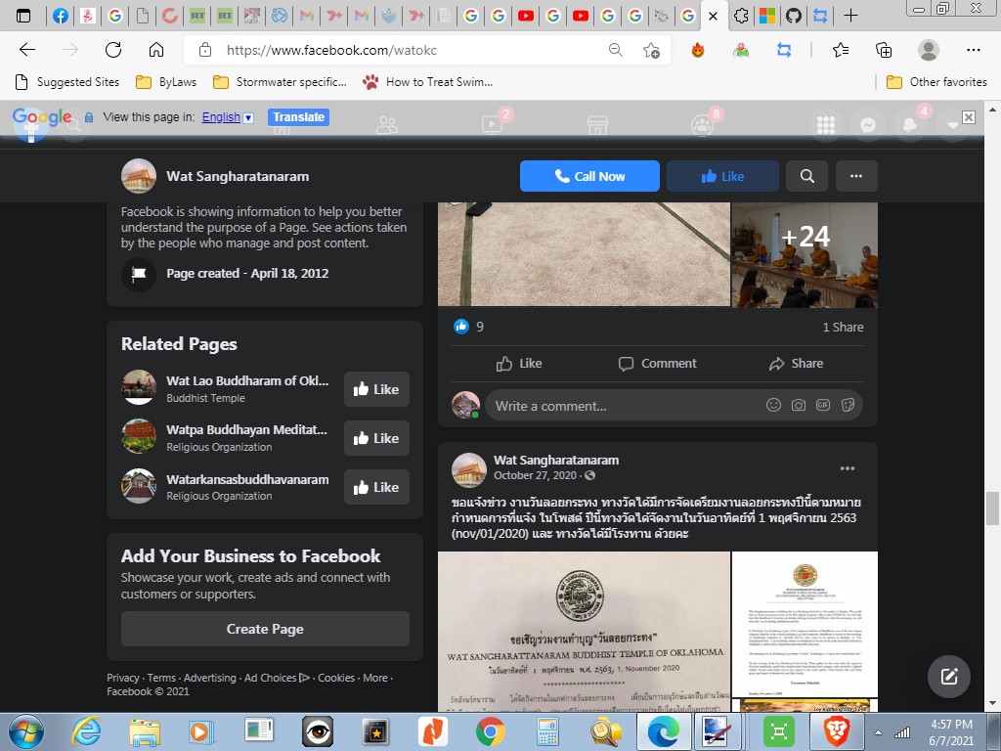
Task: Close the current active tab
Action: tap(713, 16)
